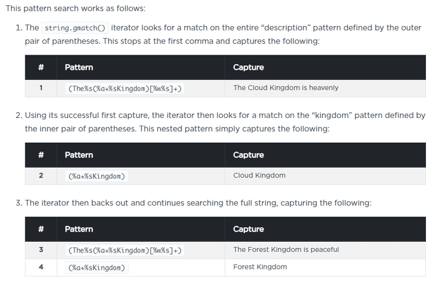The image size is (438, 283).
Task: Click 'This pattern search works as follows' text
Action: tap(75, 9)
